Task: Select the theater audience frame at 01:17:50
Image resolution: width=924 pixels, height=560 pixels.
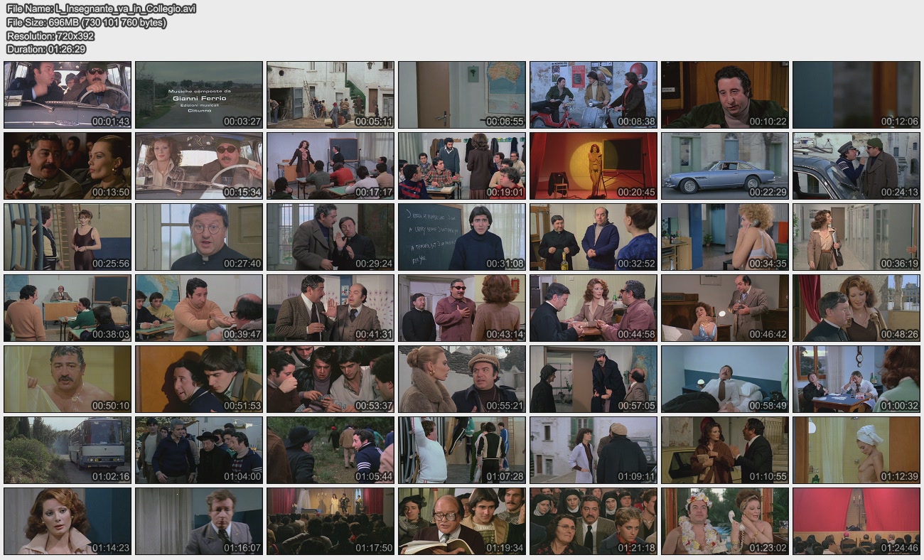Action: coord(331,521)
